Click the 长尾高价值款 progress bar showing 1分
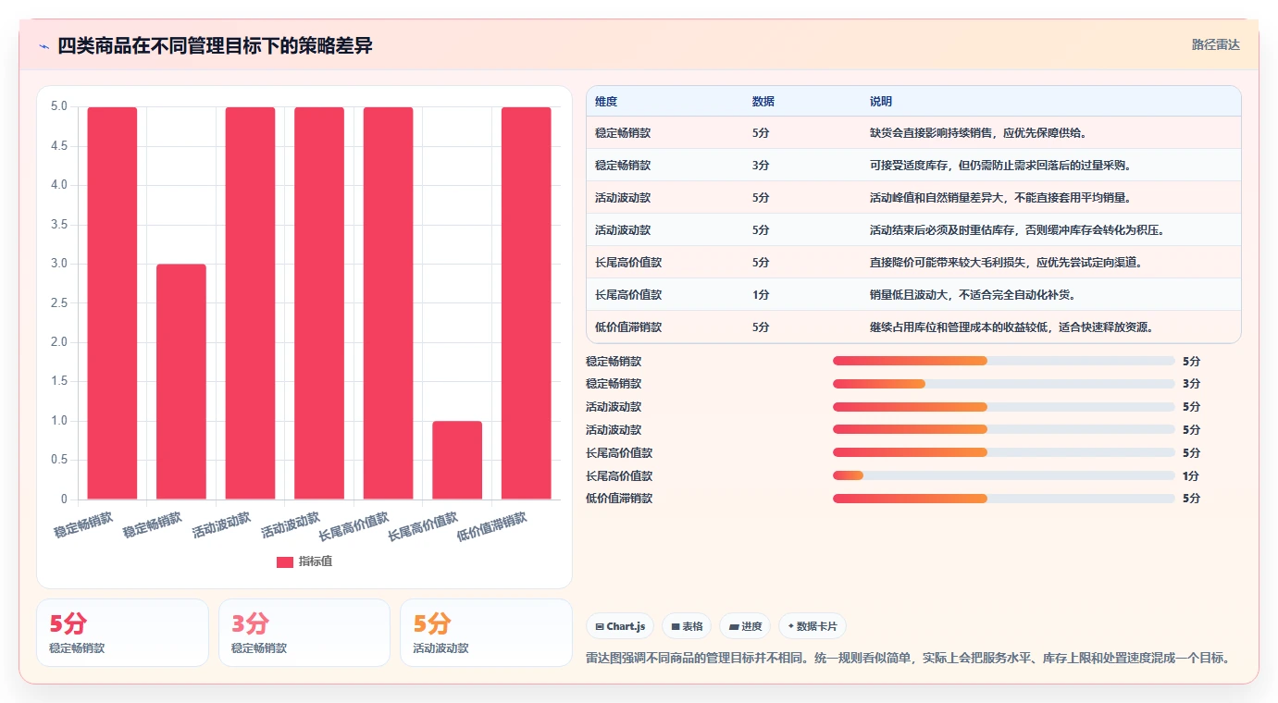Image resolution: width=1278 pixels, height=703 pixels. pyautogui.click(x=1004, y=476)
